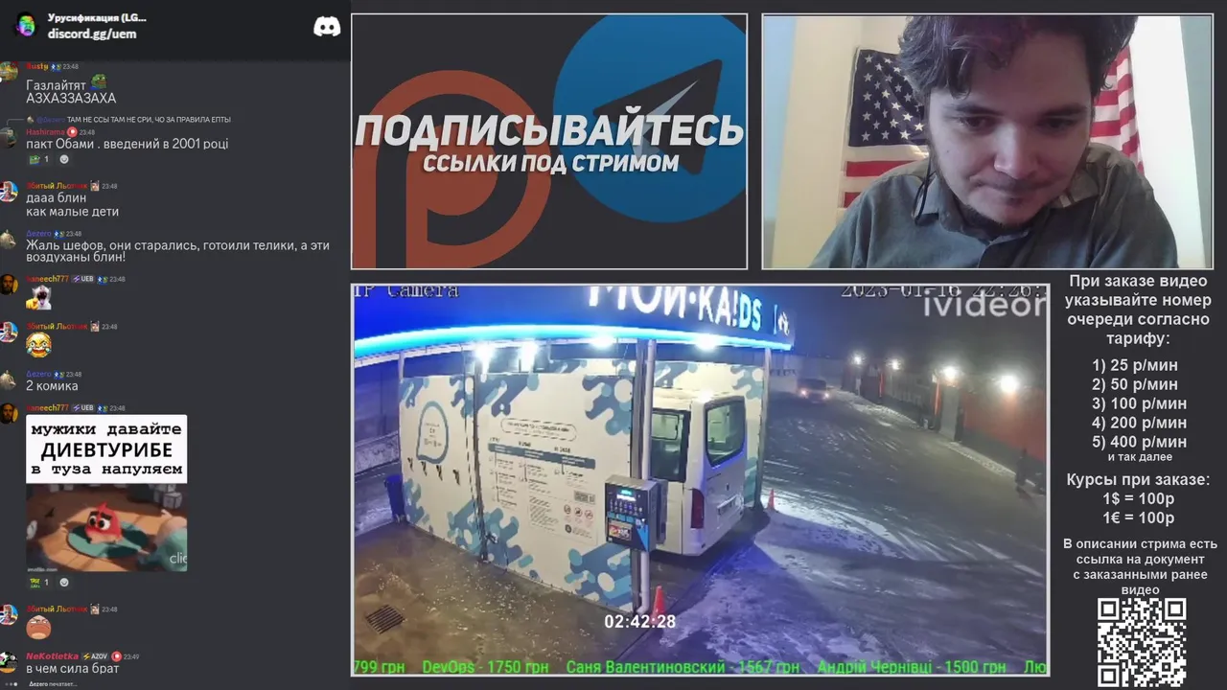Select the Жаль шефов, они старались message
1227x690 pixels.
tap(177, 252)
